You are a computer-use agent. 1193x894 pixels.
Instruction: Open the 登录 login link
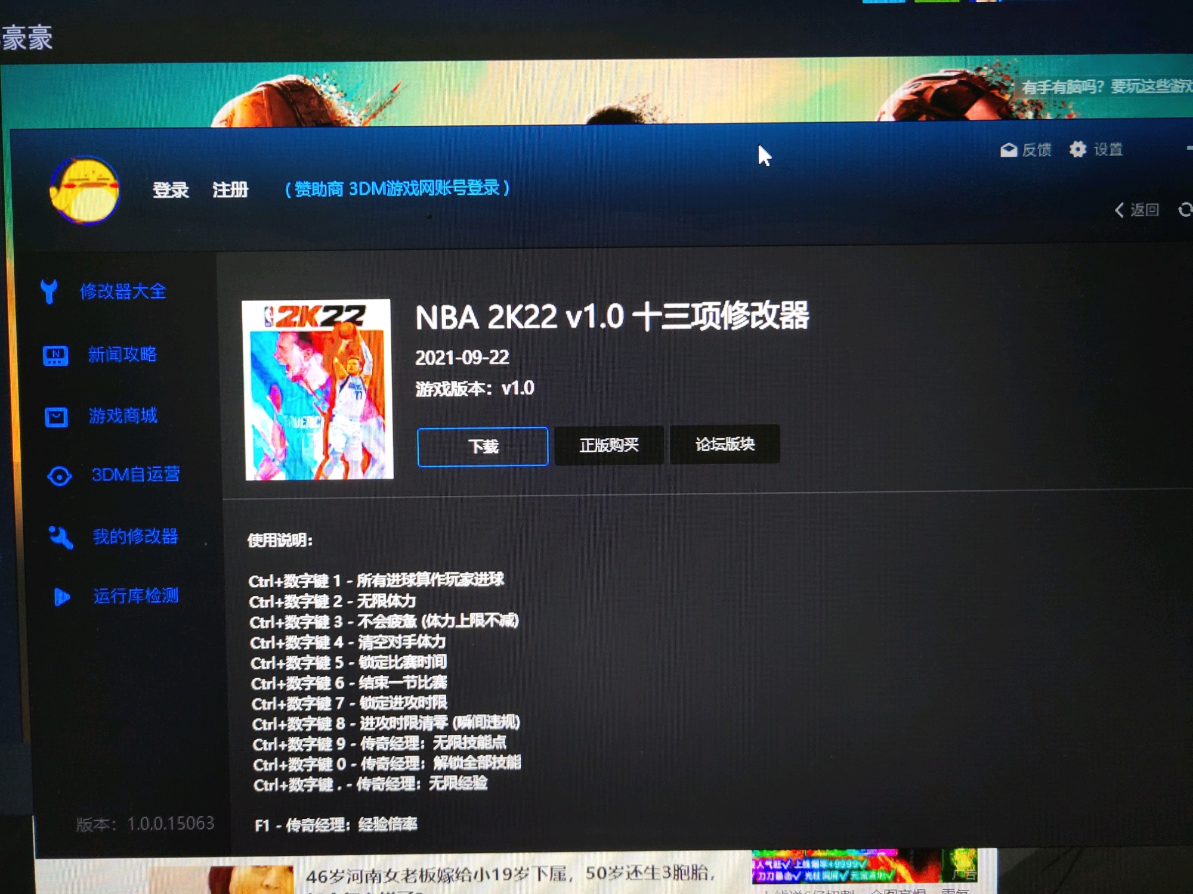point(171,190)
